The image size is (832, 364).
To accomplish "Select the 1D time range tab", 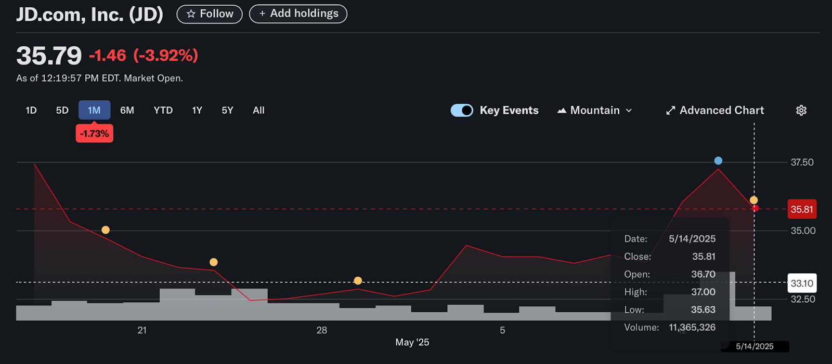I will [31, 110].
